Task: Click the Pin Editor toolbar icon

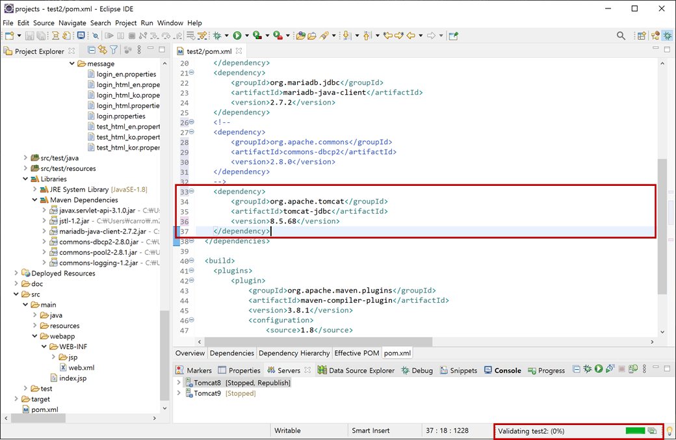Action: (x=454, y=36)
